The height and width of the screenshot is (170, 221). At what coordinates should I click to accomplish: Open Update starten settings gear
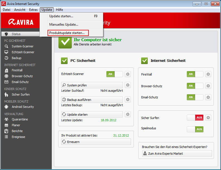128,114
